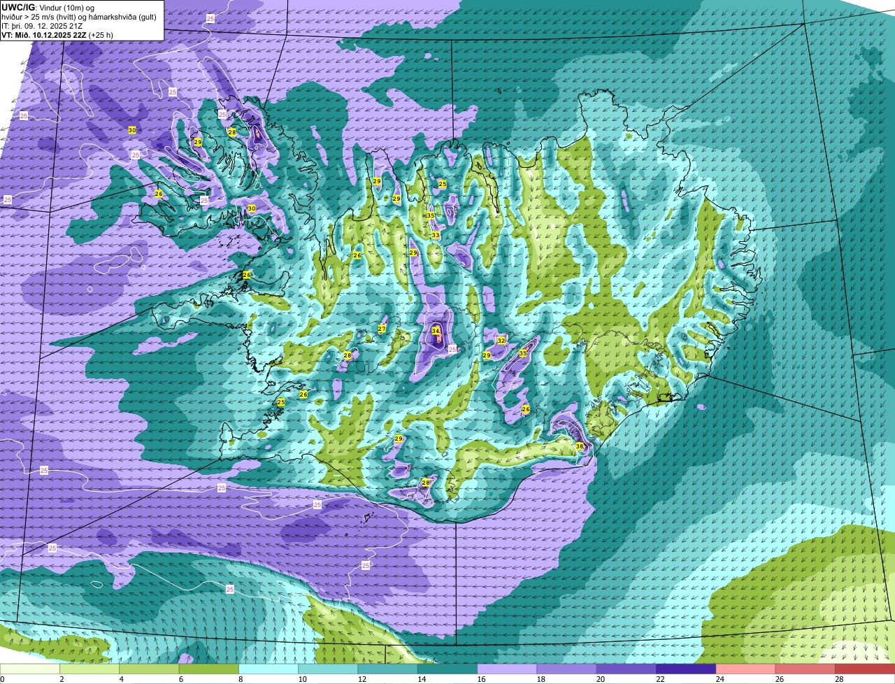Click the line 'hviður > 25 m/s (hvítt) og hámarkshviða (gult)'

[x=79, y=16]
